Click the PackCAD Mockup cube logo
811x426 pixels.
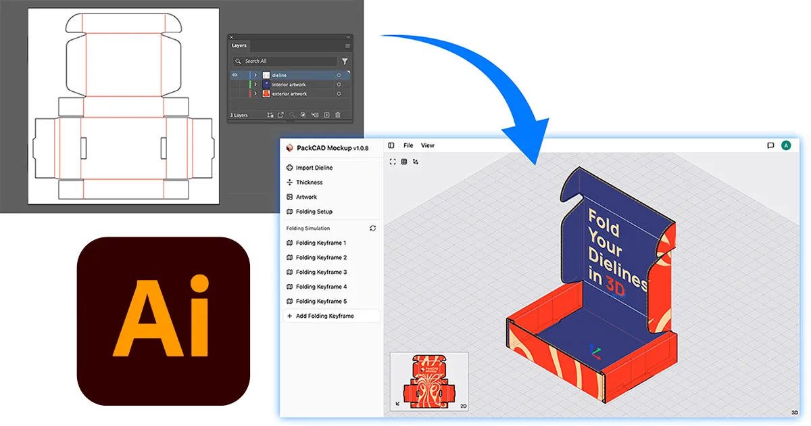[x=290, y=147]
